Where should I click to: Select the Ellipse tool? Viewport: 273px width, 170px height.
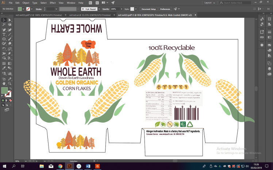[x=4, y=39]
